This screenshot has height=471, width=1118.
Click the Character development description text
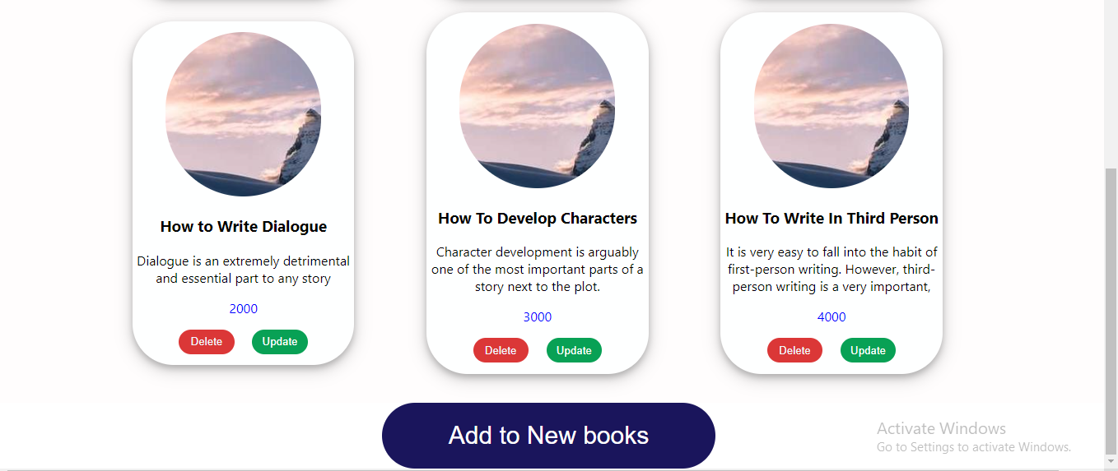click(x=538, y=270)
